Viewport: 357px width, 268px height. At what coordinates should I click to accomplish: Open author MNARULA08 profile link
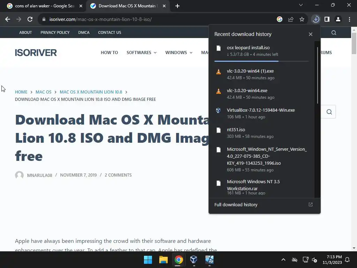point(40,175)
